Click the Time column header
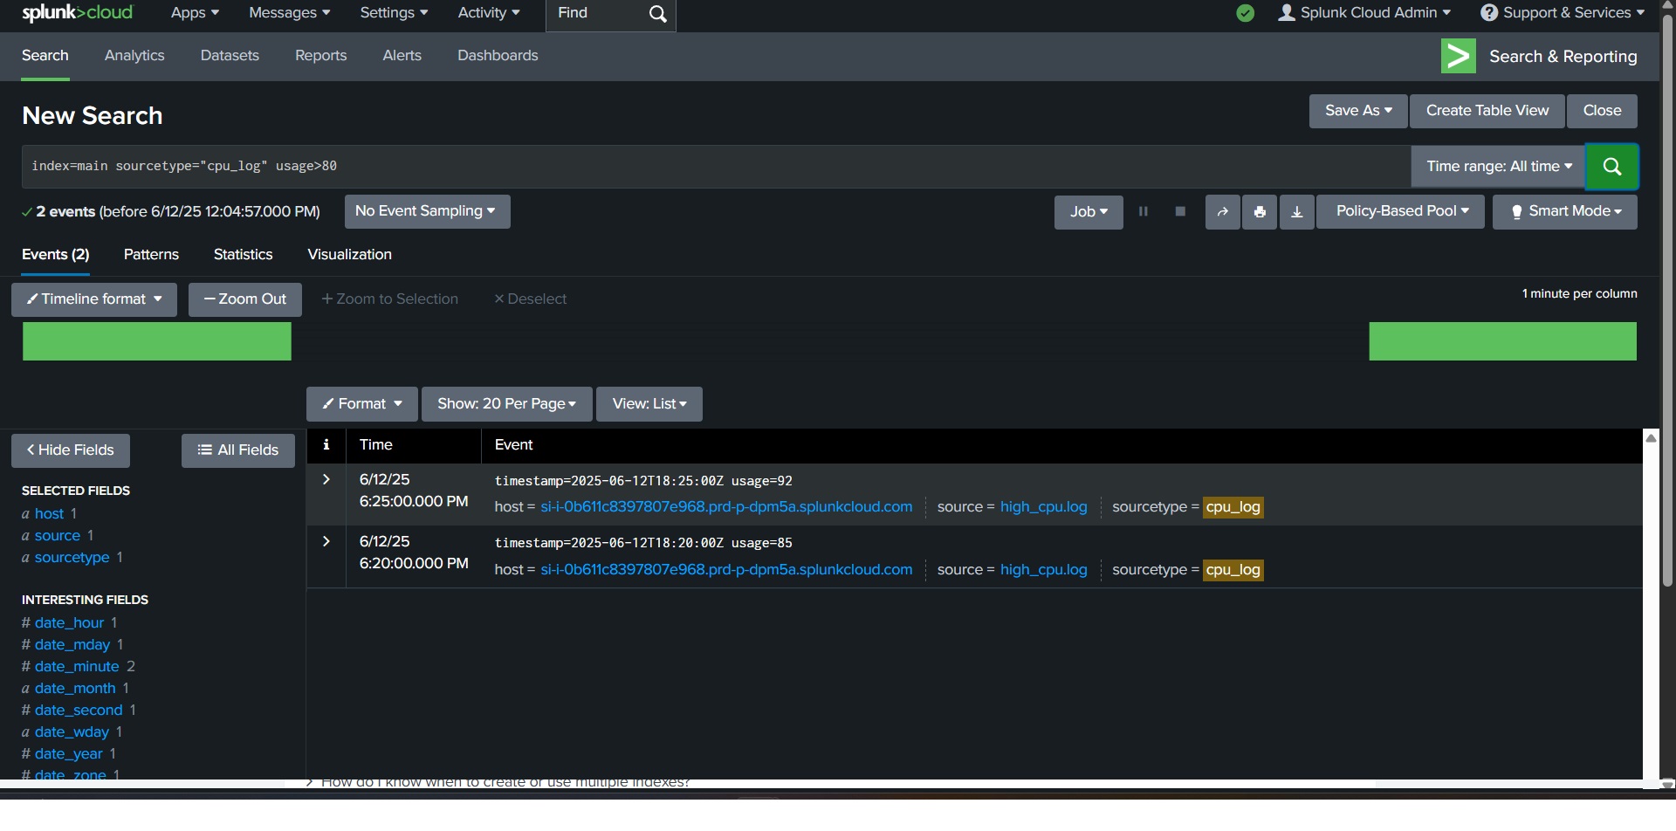The width and height of the screenshot is (1676, 831). 376,445
